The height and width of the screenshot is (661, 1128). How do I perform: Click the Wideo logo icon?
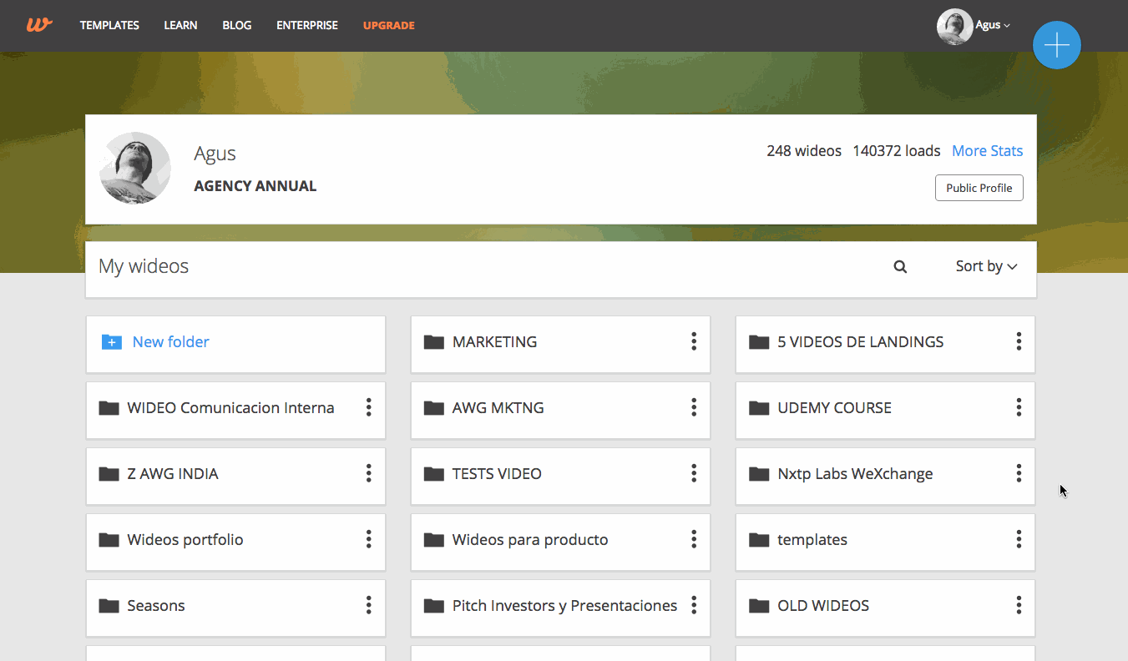point(39,25)
